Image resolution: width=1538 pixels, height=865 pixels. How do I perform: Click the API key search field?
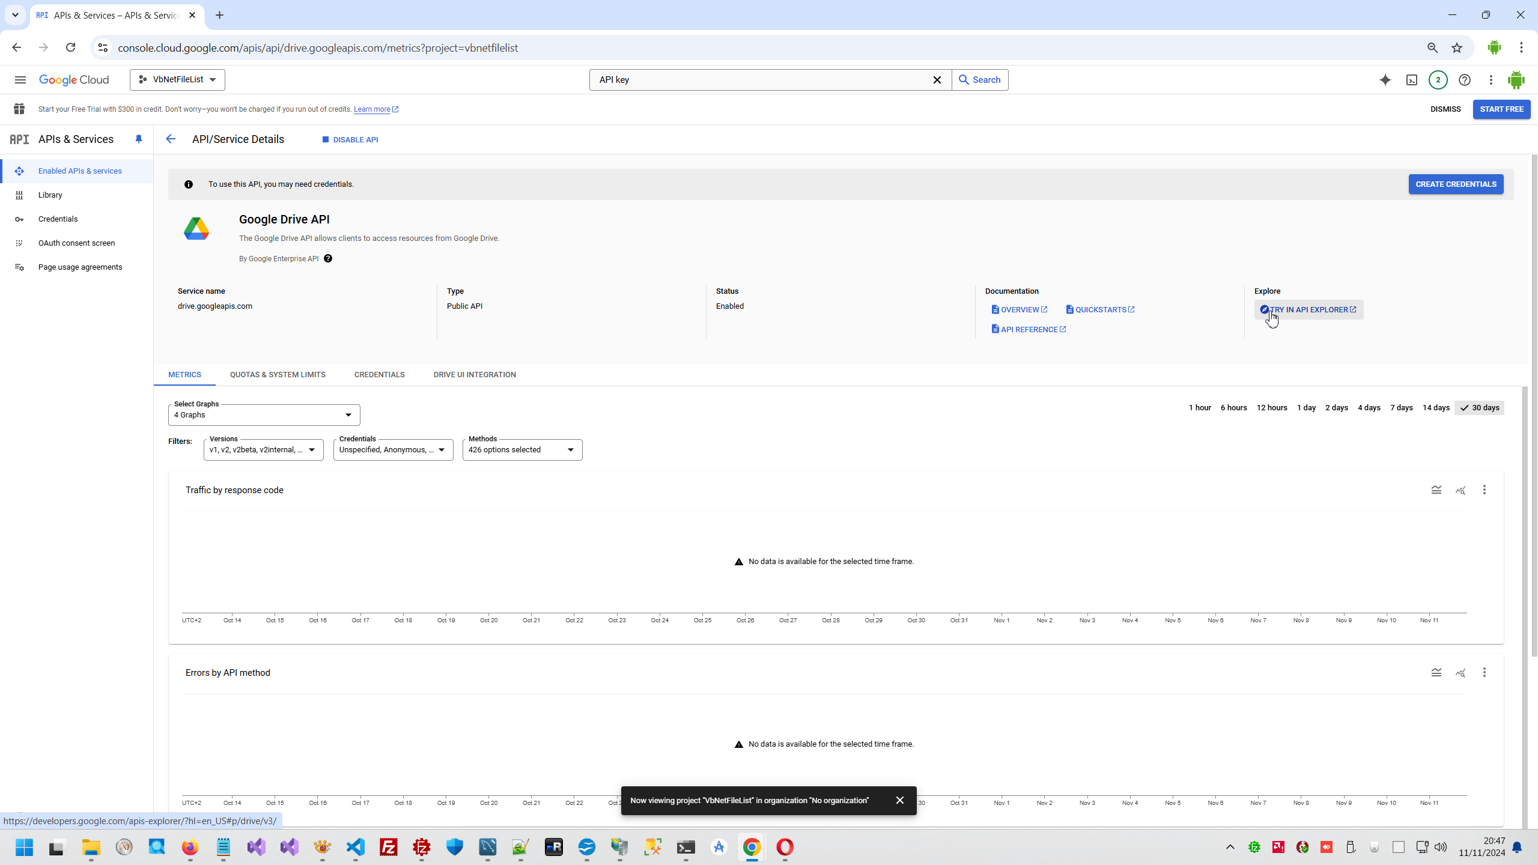(x=760, y=80)
